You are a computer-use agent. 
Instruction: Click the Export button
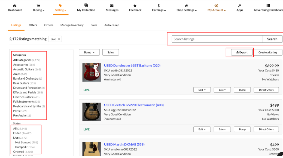(x=242, y=52)
